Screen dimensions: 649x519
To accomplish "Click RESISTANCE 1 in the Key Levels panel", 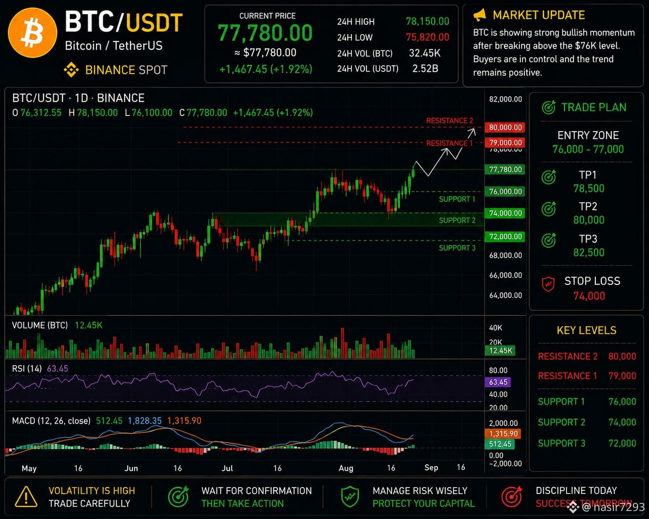I will pos(568,376).
